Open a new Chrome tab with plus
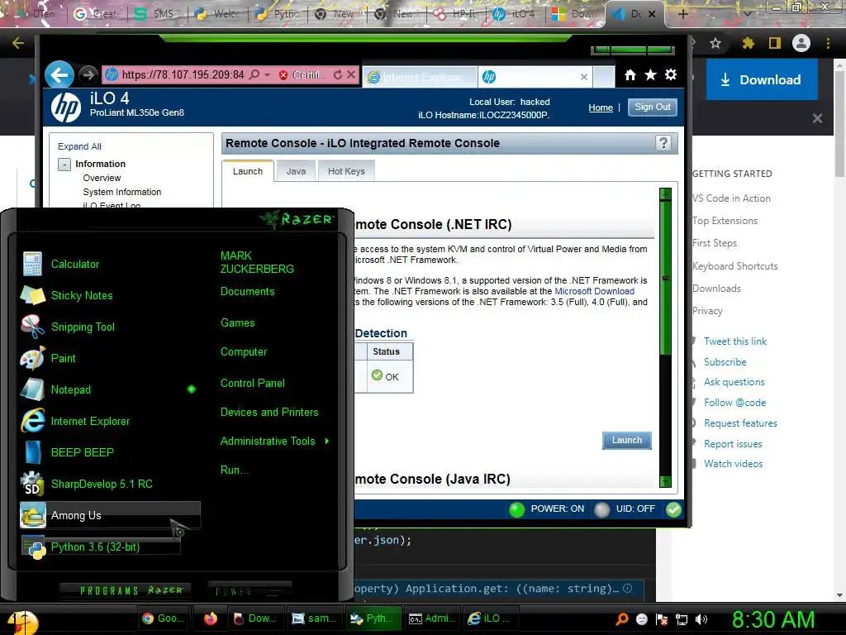Screen dimensions: 846x635 (x=682, y=14)
